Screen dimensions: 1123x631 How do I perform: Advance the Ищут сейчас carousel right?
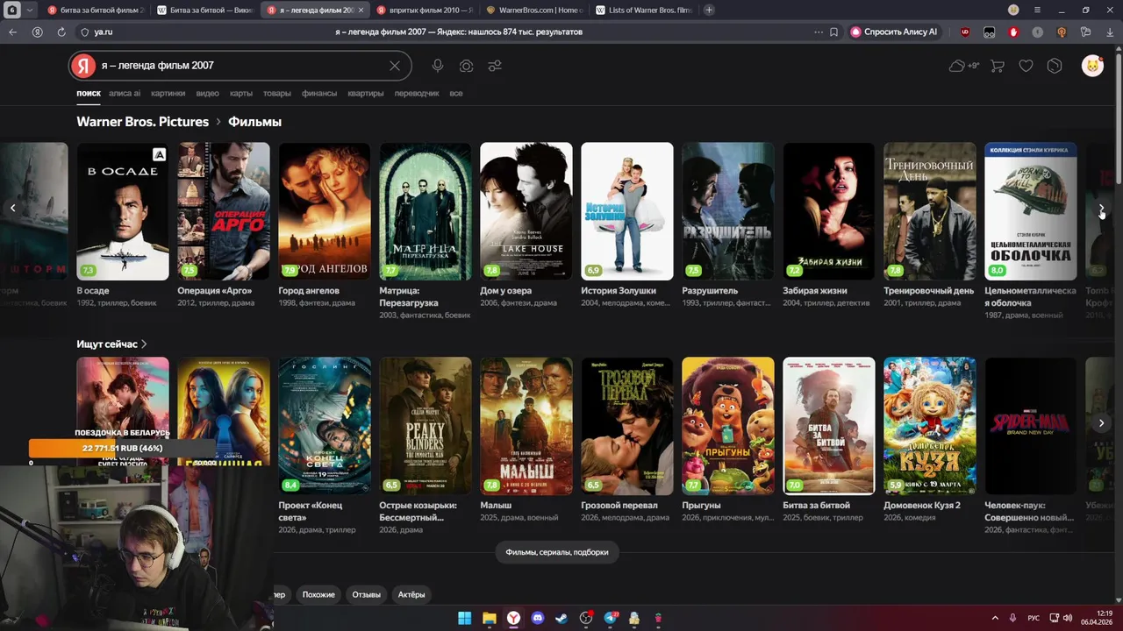pos(1102,423)
